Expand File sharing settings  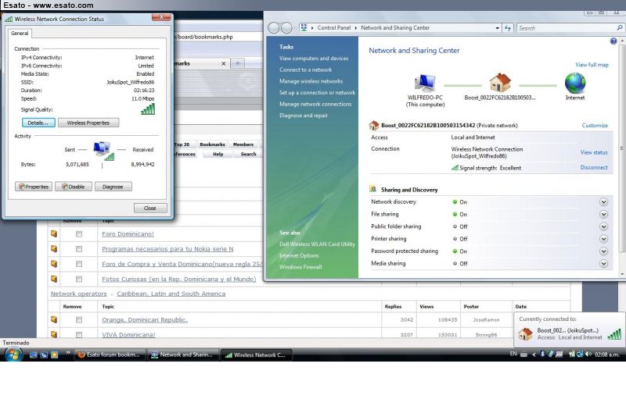[x=603, y=214]
